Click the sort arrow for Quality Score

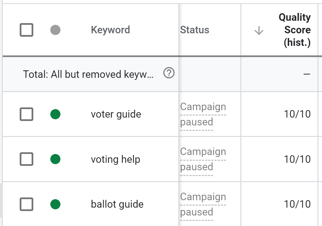pyautogui.click(x=259, y=31)
